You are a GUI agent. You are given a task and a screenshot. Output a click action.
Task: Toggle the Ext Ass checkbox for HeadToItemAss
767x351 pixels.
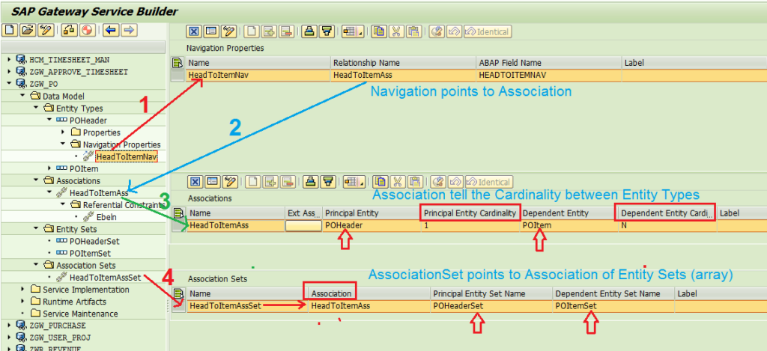click(x=303, y=226)
